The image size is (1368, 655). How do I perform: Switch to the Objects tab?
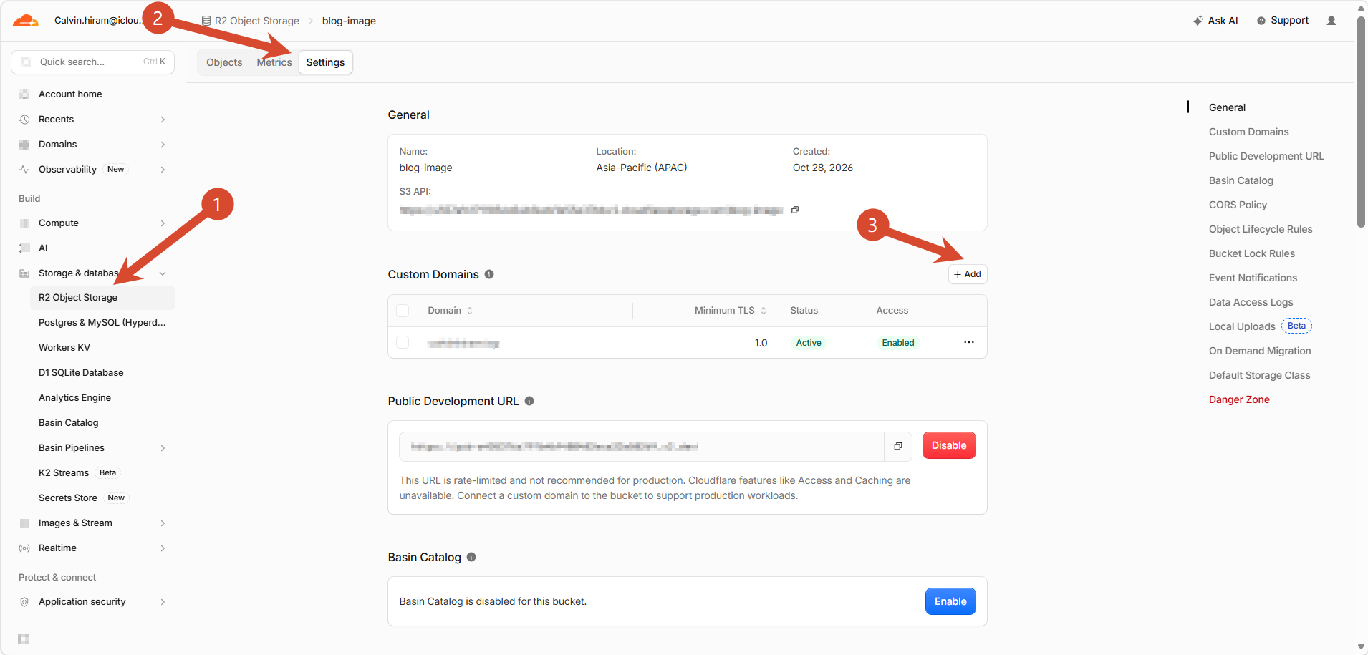tap(224, 62)
